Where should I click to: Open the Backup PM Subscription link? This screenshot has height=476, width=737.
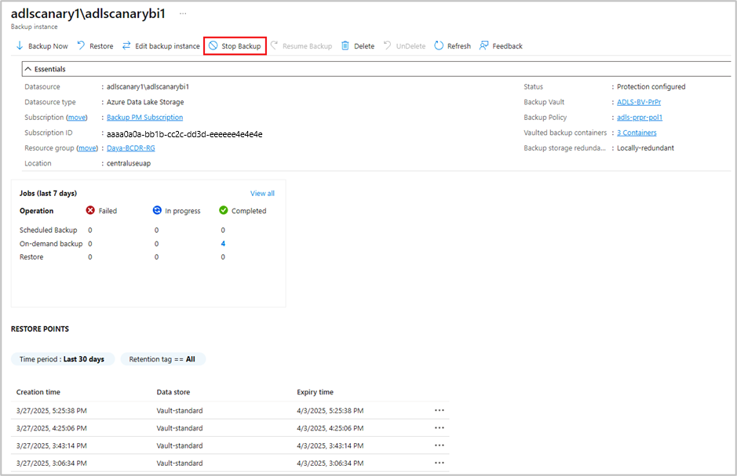click(x=144, y=118)
